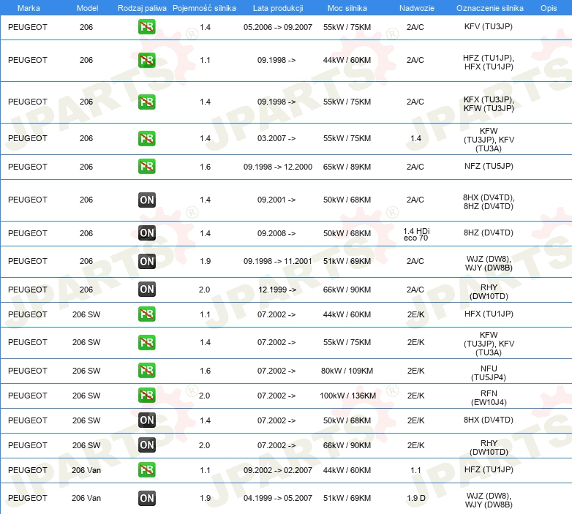Click petrol icon for 206 44kW / 60KM HFZ, HFX row
This screenshot has width=572, height=514.
146,60
